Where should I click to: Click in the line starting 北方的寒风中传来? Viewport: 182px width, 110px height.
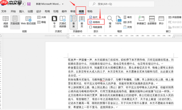[x=121, y=95]
